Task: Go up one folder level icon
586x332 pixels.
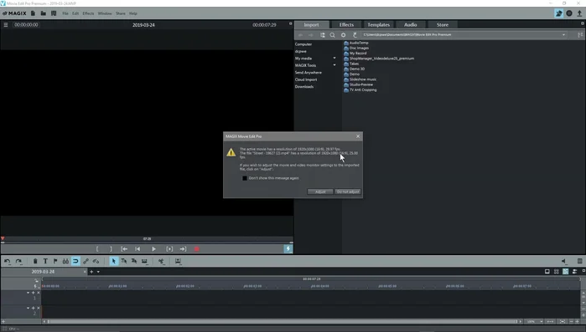Action: pos(355,35)
